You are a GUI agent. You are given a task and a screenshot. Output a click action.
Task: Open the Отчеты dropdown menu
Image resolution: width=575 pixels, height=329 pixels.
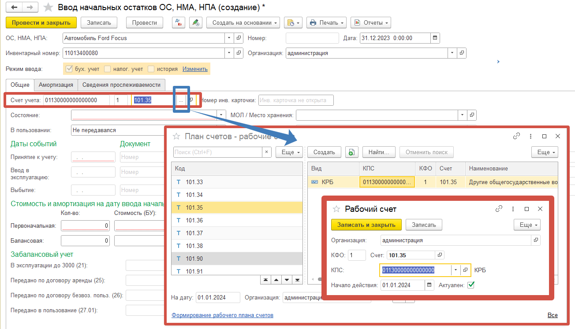(x=371, y=22)
